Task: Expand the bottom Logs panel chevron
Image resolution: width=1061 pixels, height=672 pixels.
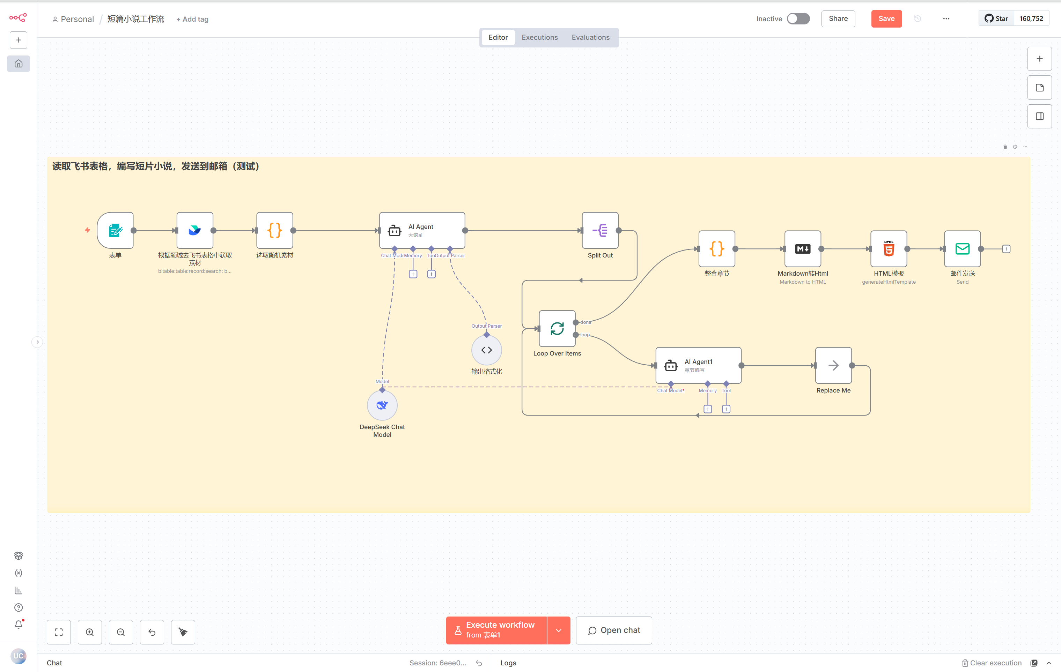Action: pos(1049,663)
